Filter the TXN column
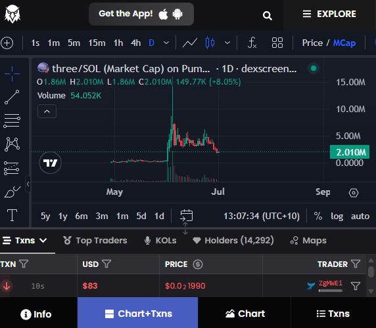The image size is (376, 328). pyautogui.click(x=24, y=264)
